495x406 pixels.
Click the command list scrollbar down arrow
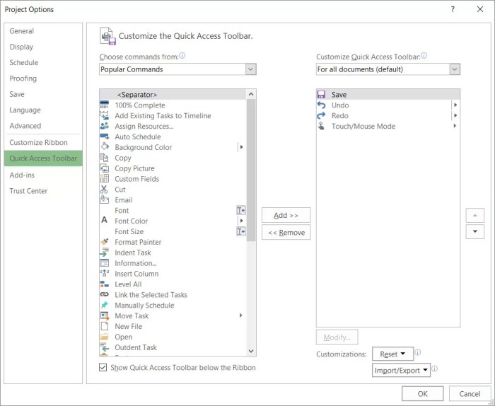pos(251,351)
